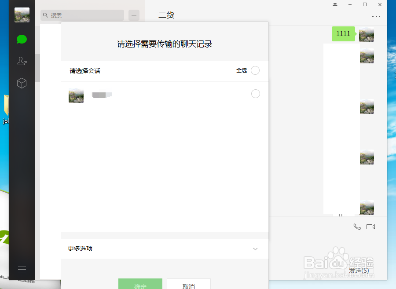Click the contact avatar in the transfer dialog

(x=76, y=95)
